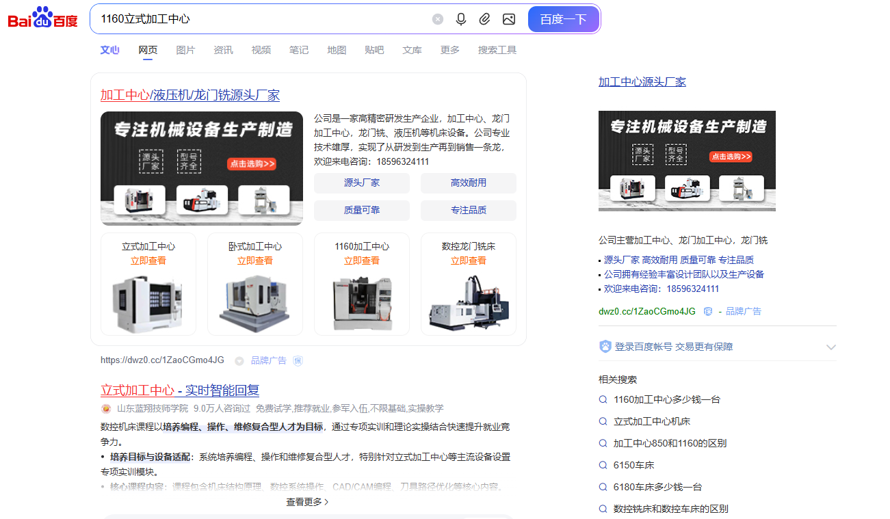
Task: Start voice search with the microphone icon
Action: [461, 19]
